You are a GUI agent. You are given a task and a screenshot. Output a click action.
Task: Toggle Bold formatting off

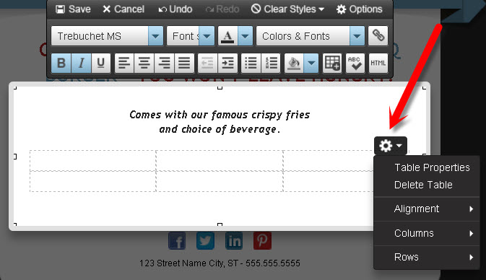pos(61,64)
